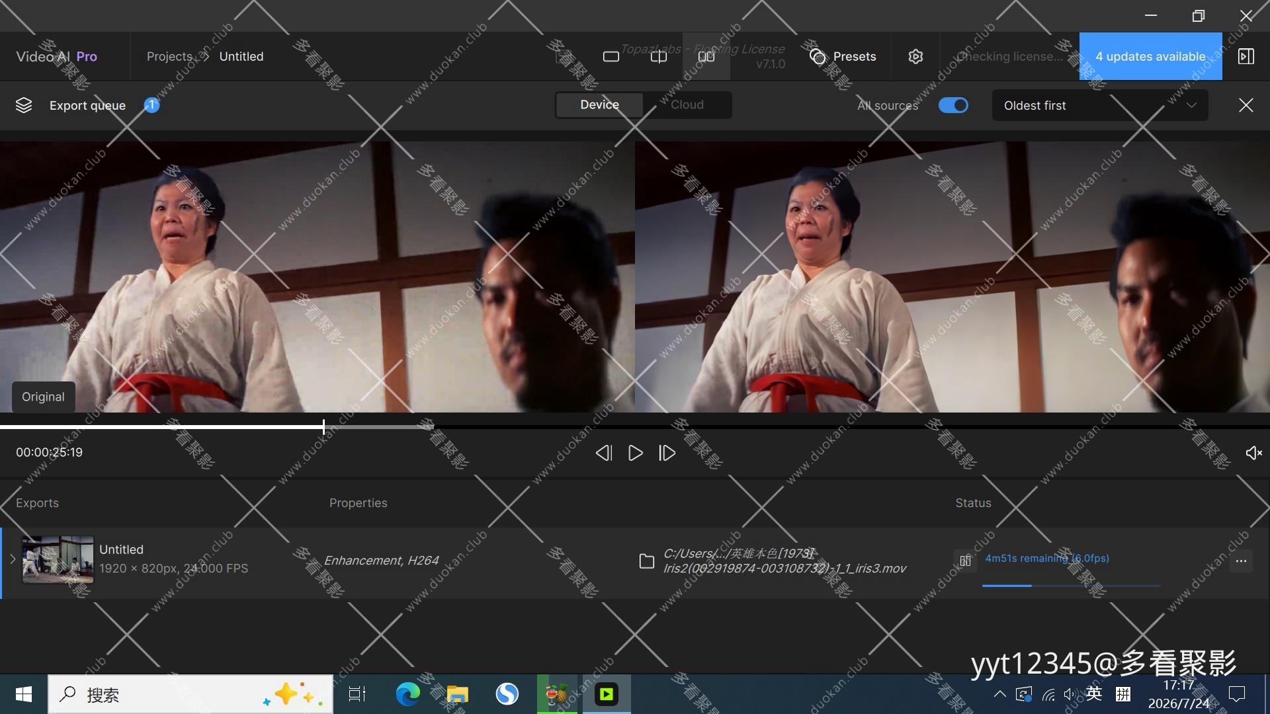Toggle the All sources switch
The image size is (1270, 714).
(x=953, y=105)
